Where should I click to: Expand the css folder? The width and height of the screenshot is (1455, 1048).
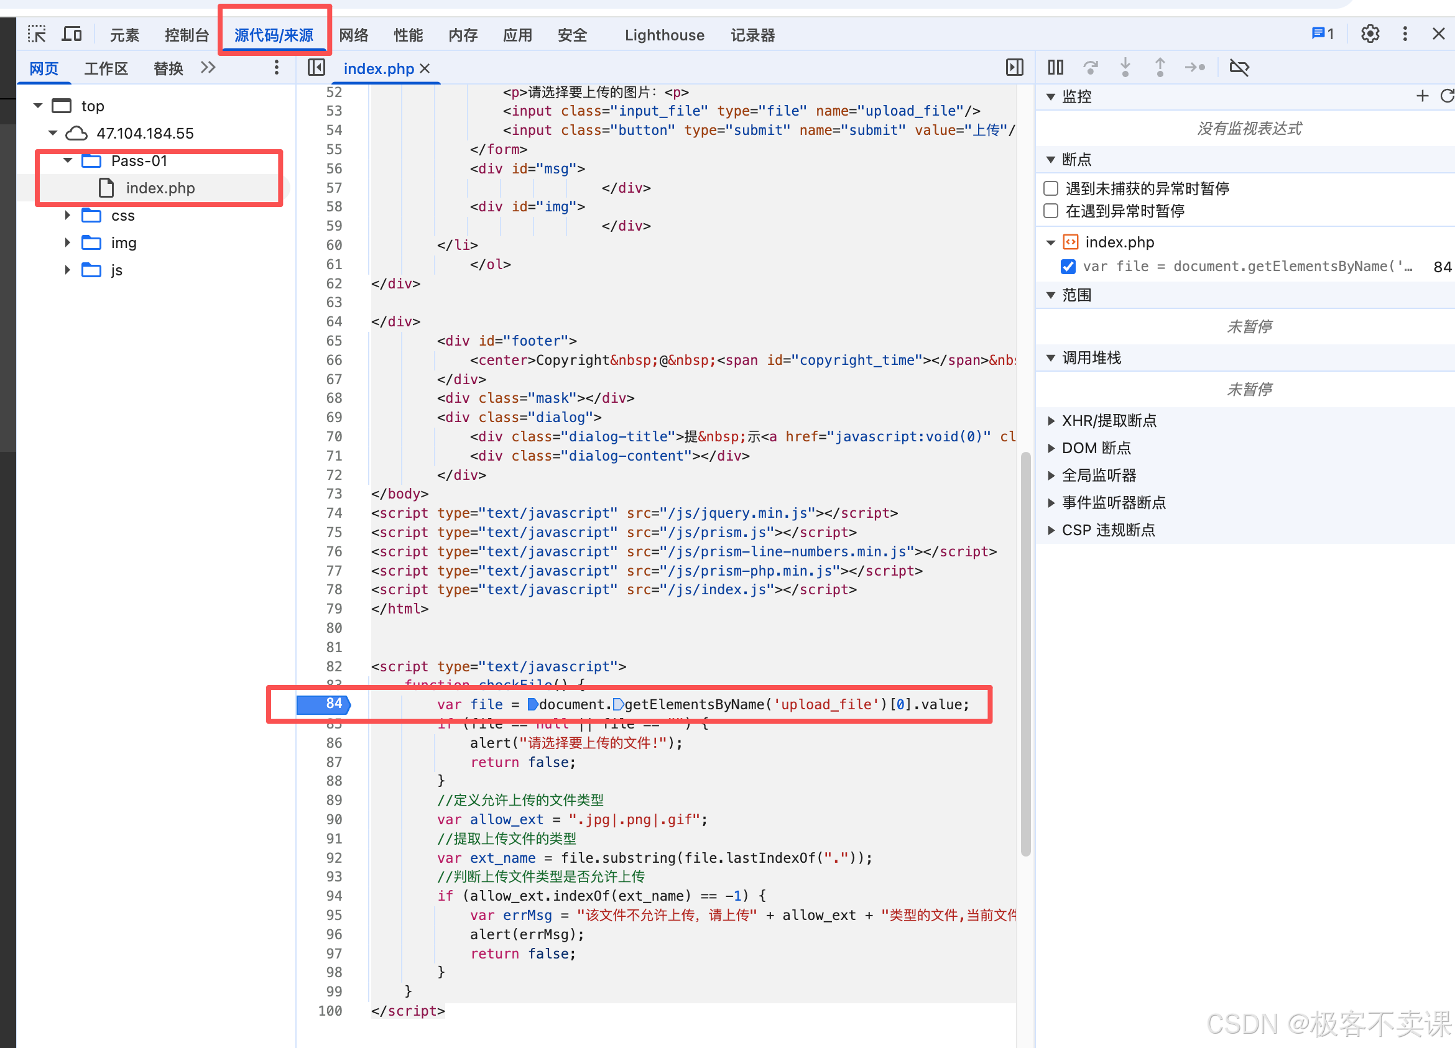pos(67,216)
